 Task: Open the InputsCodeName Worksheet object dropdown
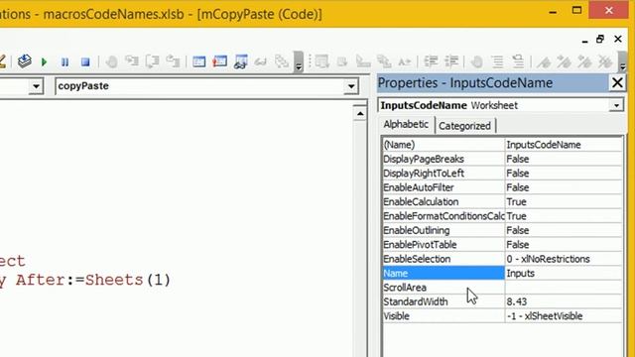pos(616,106)
